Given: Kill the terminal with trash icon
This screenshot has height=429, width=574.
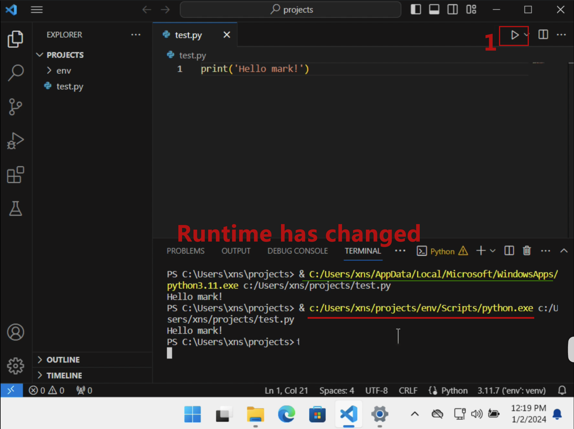Looking at the screenshot, I should click(x=527, y=251).
